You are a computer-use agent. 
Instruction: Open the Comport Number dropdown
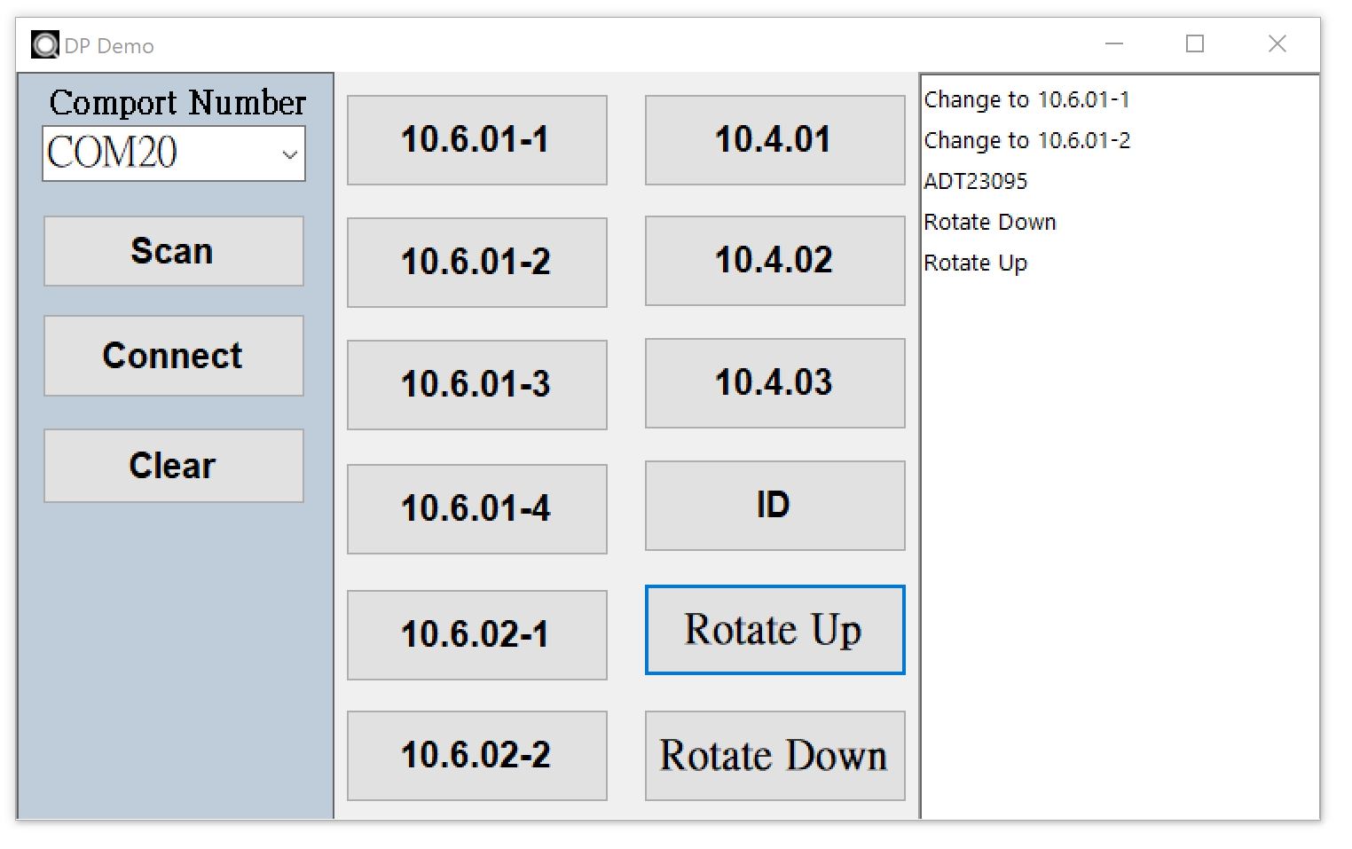coord(289,154)
